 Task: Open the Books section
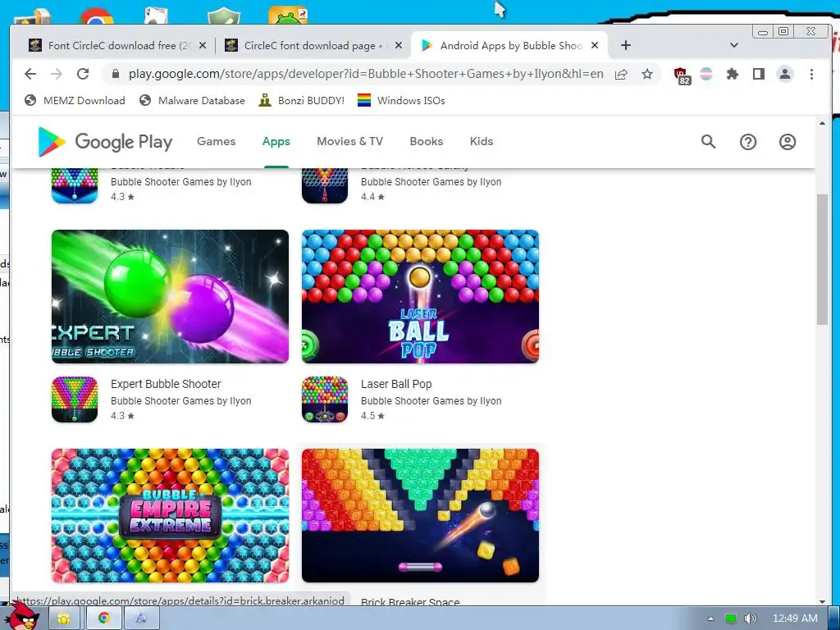pyautogui.click(x=427, y=141)
